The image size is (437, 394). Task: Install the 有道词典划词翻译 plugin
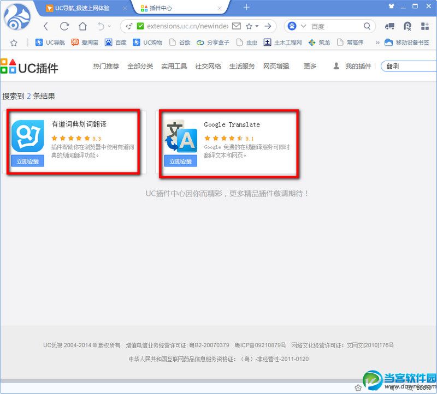(x=27, y=162)
